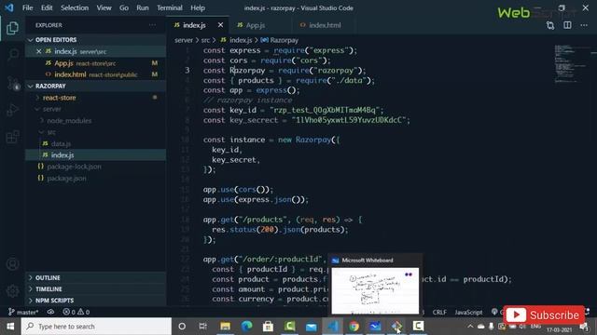
Task: Open the View menu
Action: 104,7
